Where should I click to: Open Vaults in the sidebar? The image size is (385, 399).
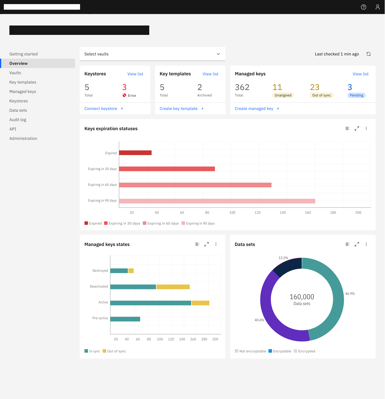tap(15, 73)
